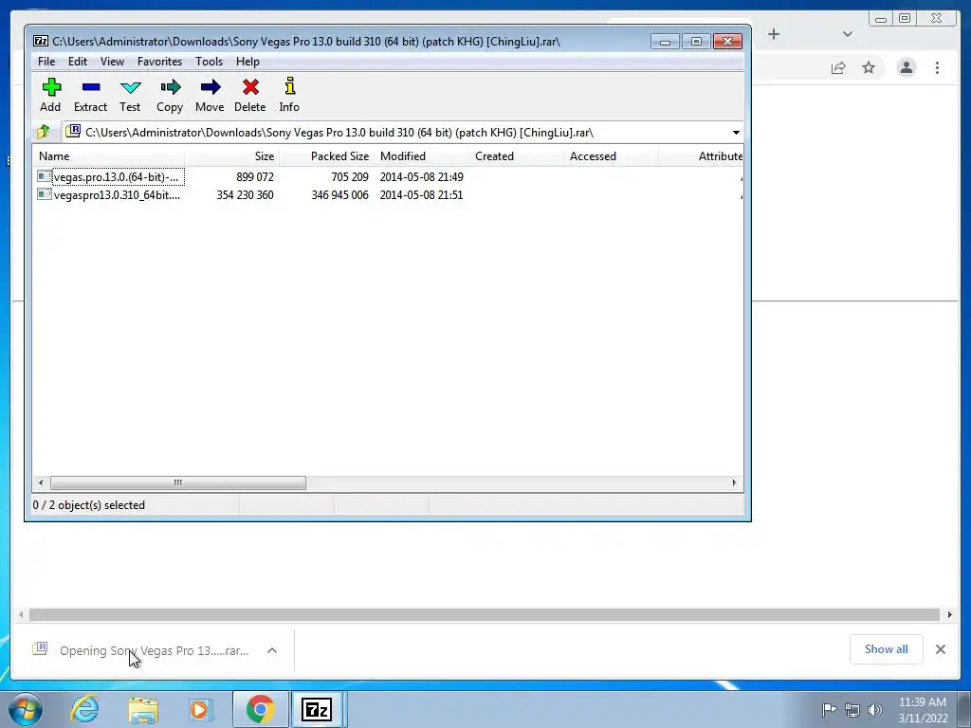Image resolution: width=971 pixels, height=728 pixels.
Task: Open the Edit menu
Action: coord(78,62)
